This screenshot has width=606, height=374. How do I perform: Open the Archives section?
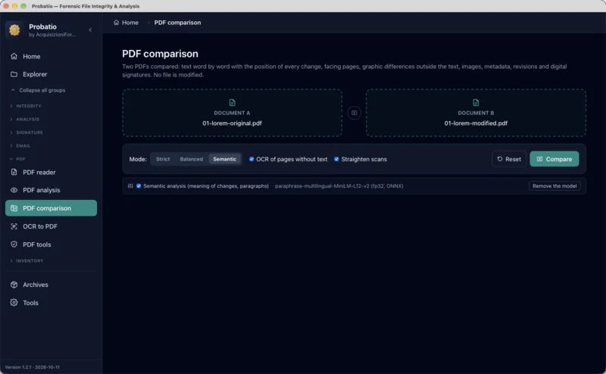tap(51, 285)
